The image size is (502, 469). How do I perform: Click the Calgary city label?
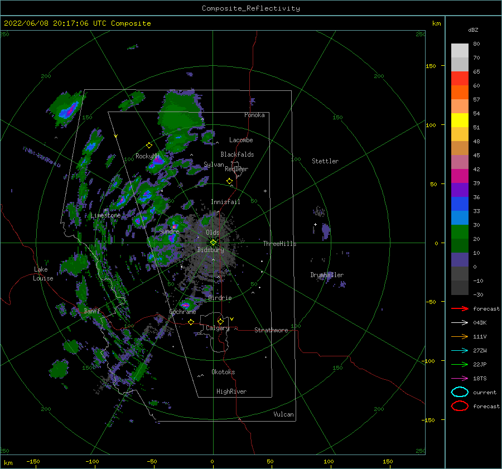(x=218, y=328)
